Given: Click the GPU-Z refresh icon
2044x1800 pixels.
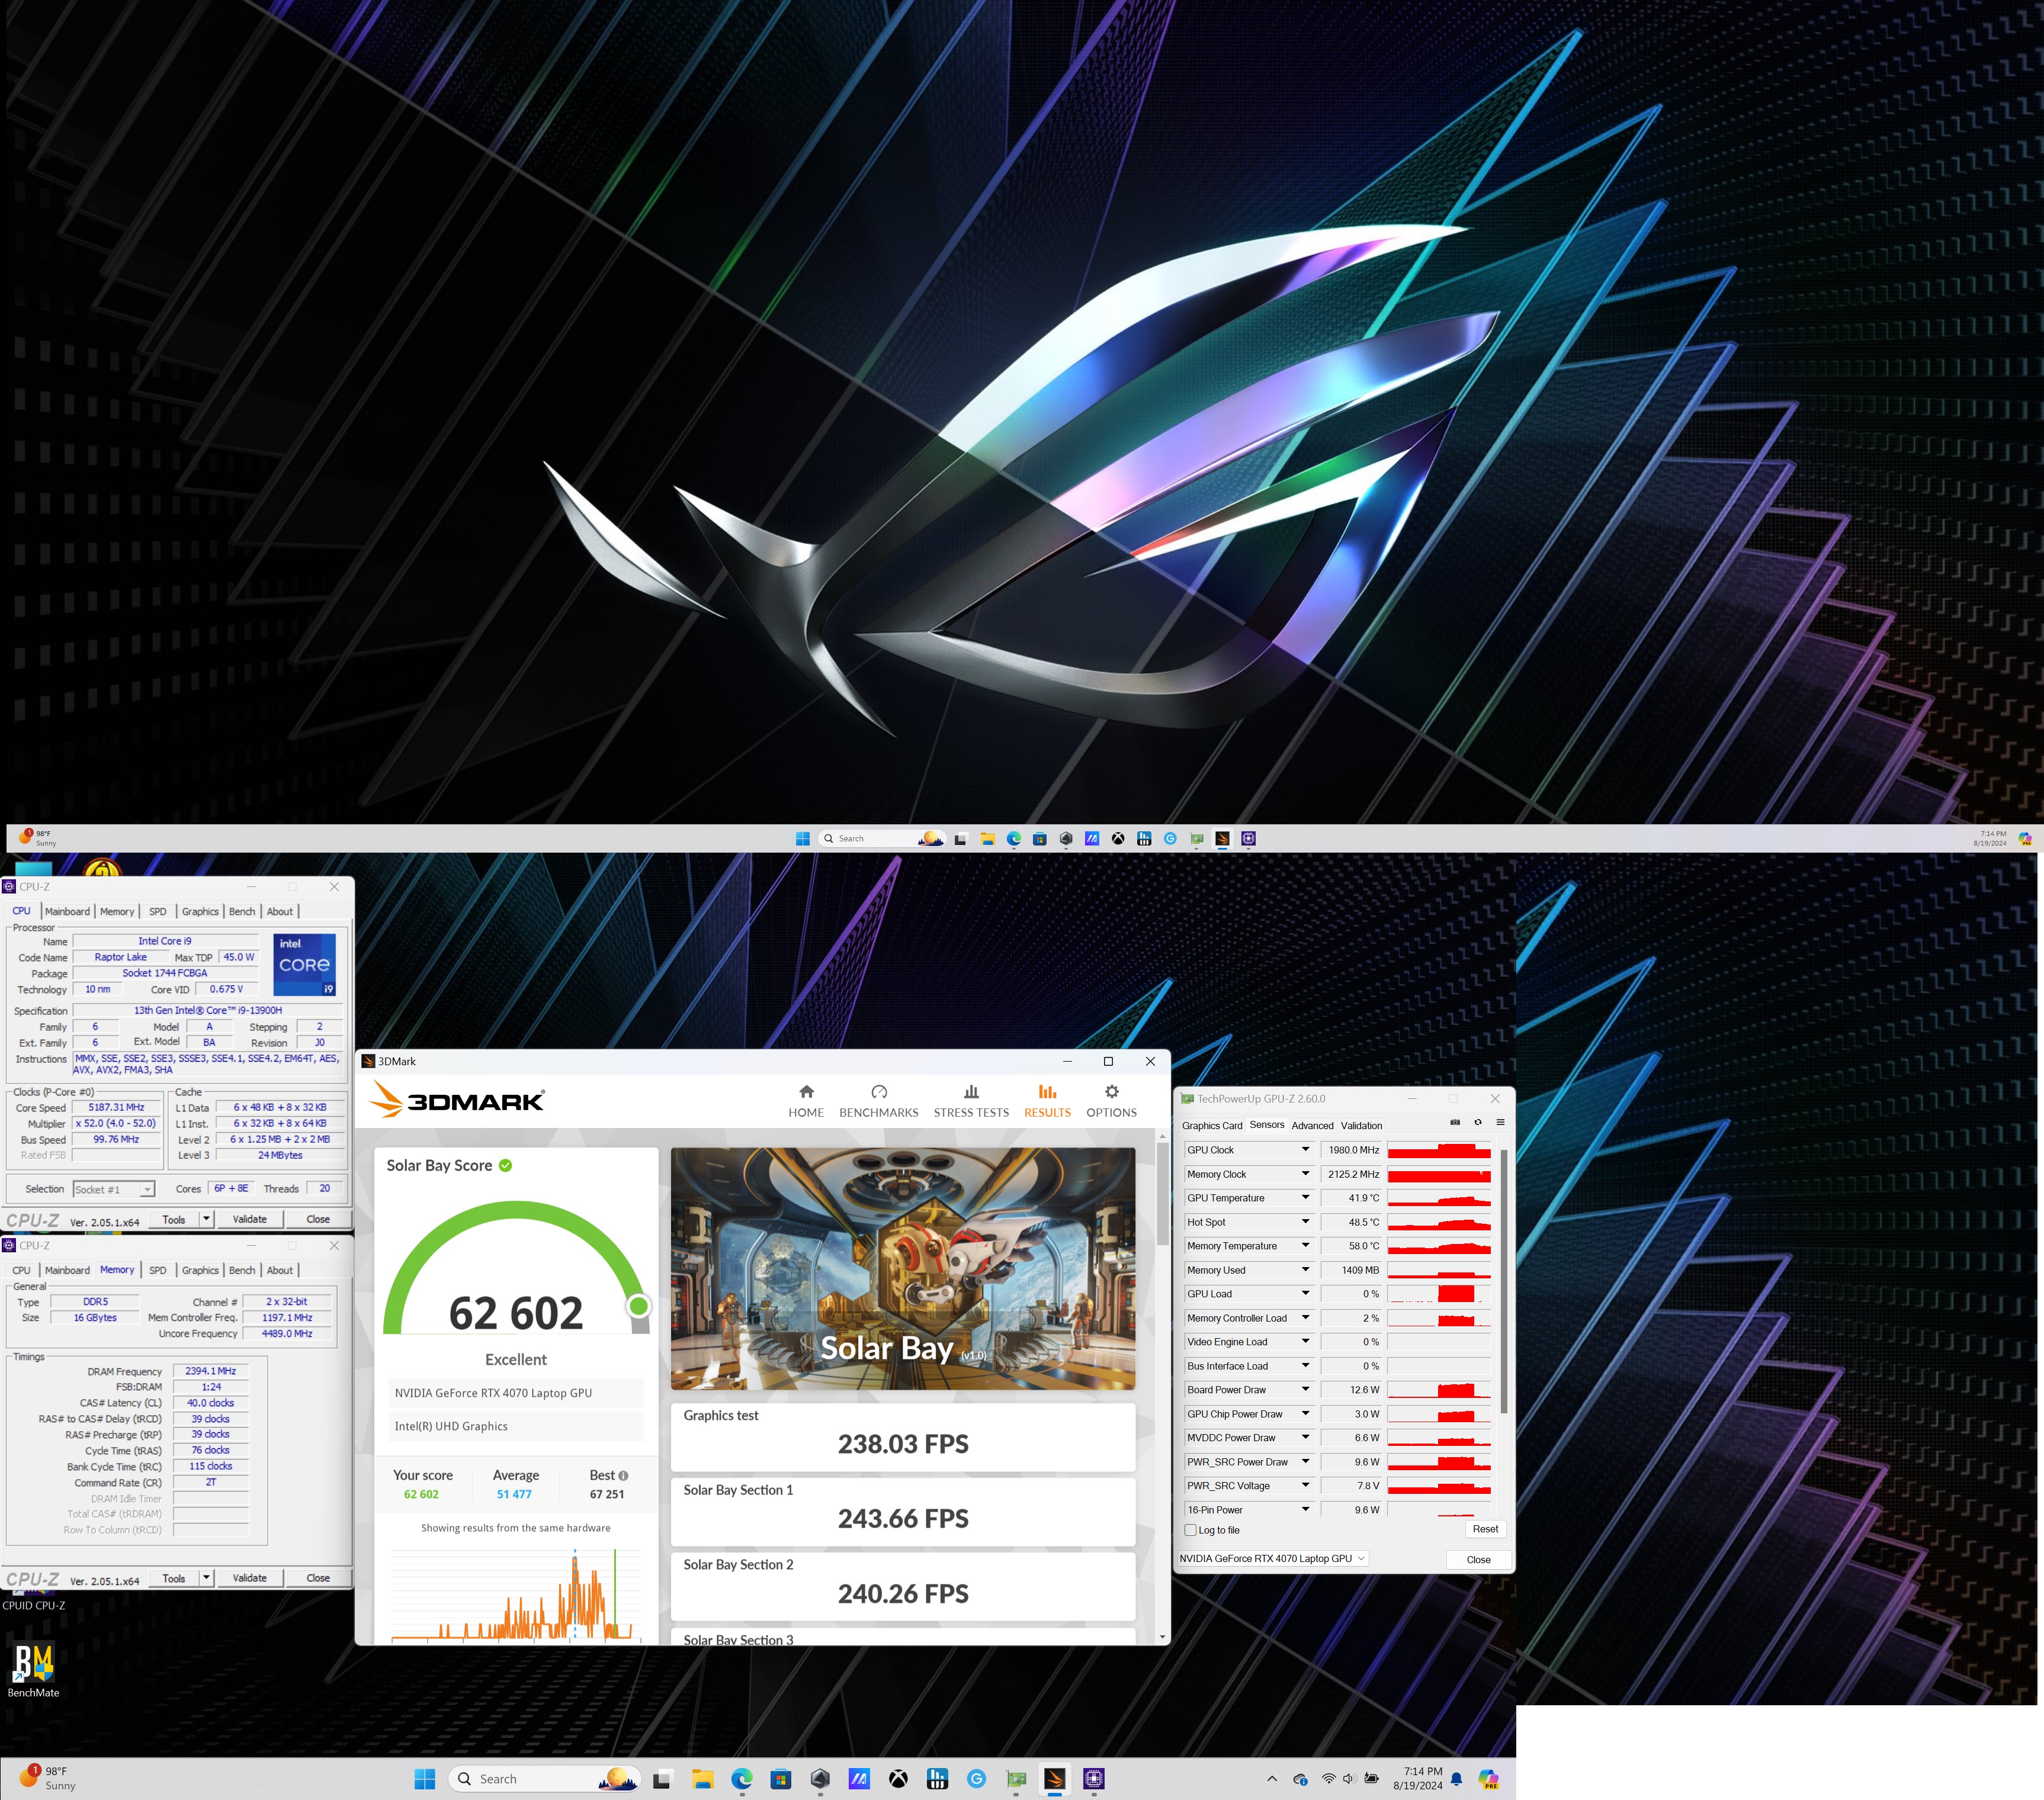Looking at the screenshot, I should (x=1477, y=1123).
